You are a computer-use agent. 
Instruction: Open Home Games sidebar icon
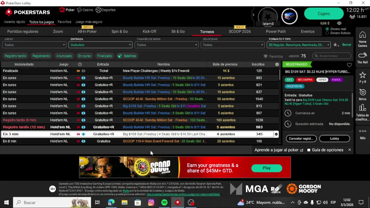(x=362, y=35)
